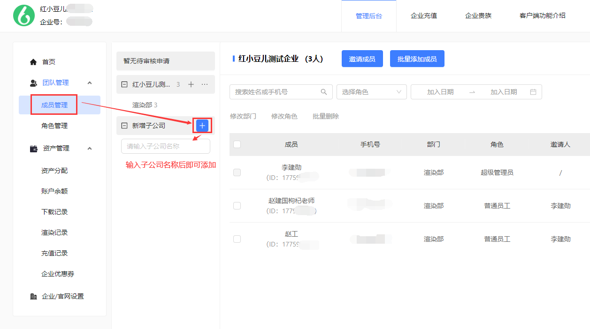The image size is (590, 329).
Task: Click the 批量删除 link
Action: 326,116
